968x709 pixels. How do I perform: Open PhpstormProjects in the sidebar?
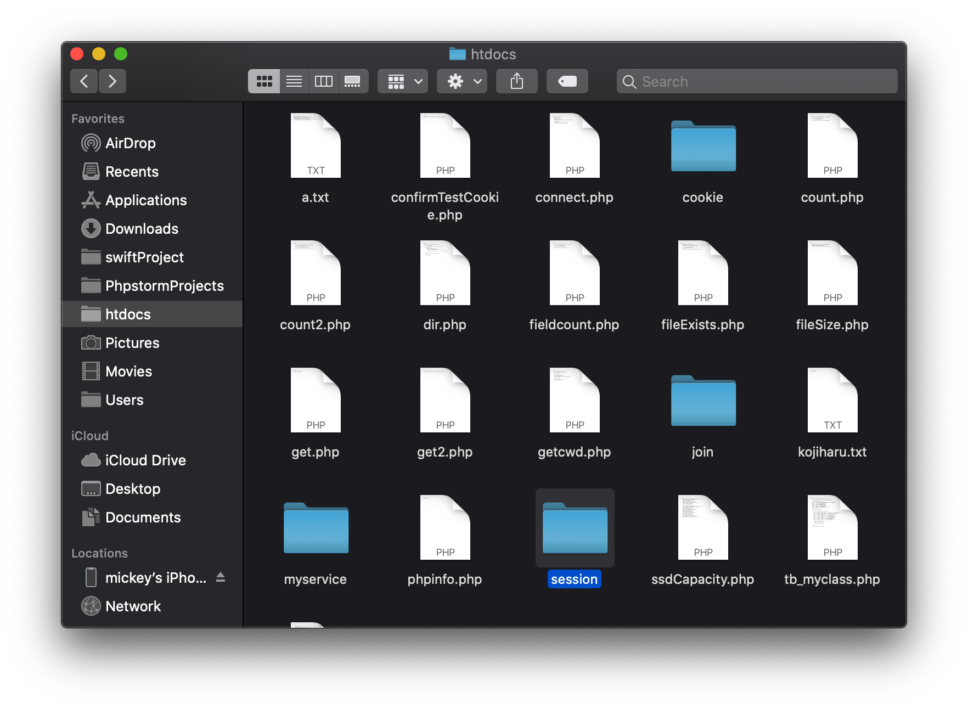pyautogui.click(x=152, y=286)
